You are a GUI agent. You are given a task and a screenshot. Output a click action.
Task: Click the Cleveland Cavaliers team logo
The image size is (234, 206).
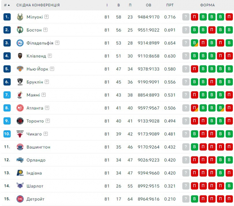(20, 56)
